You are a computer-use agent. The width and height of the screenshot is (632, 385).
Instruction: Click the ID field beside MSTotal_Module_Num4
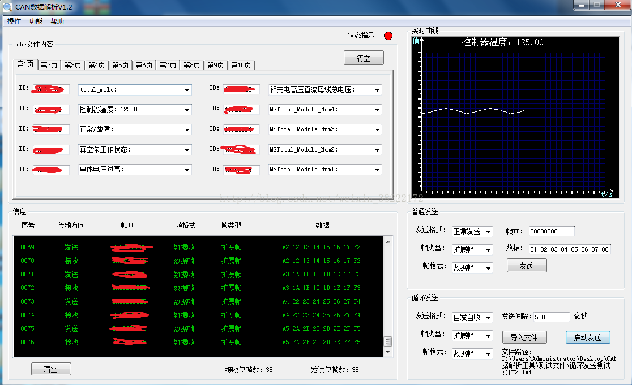241,110
